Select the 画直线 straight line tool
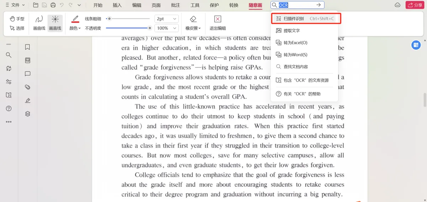The image size is (427, 202). click(55, 23)
